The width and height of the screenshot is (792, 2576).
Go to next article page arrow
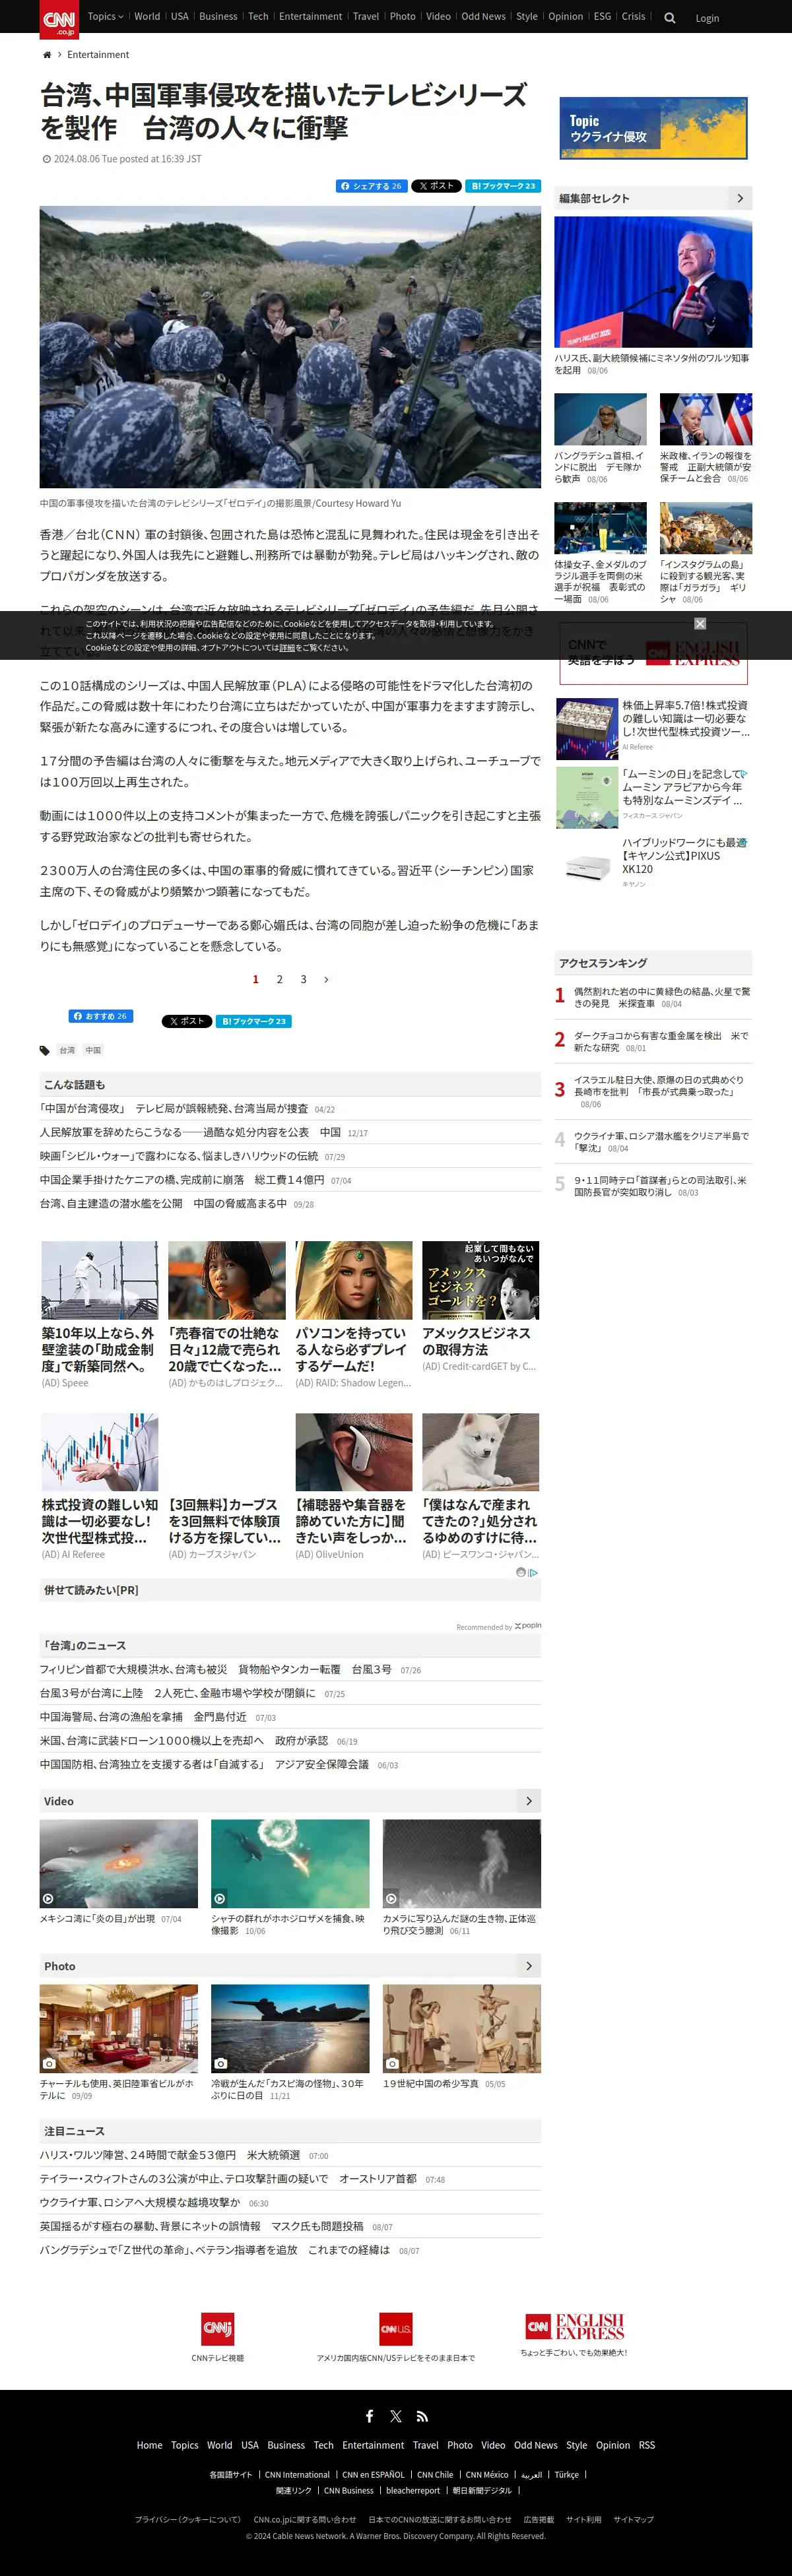[326, 980]
